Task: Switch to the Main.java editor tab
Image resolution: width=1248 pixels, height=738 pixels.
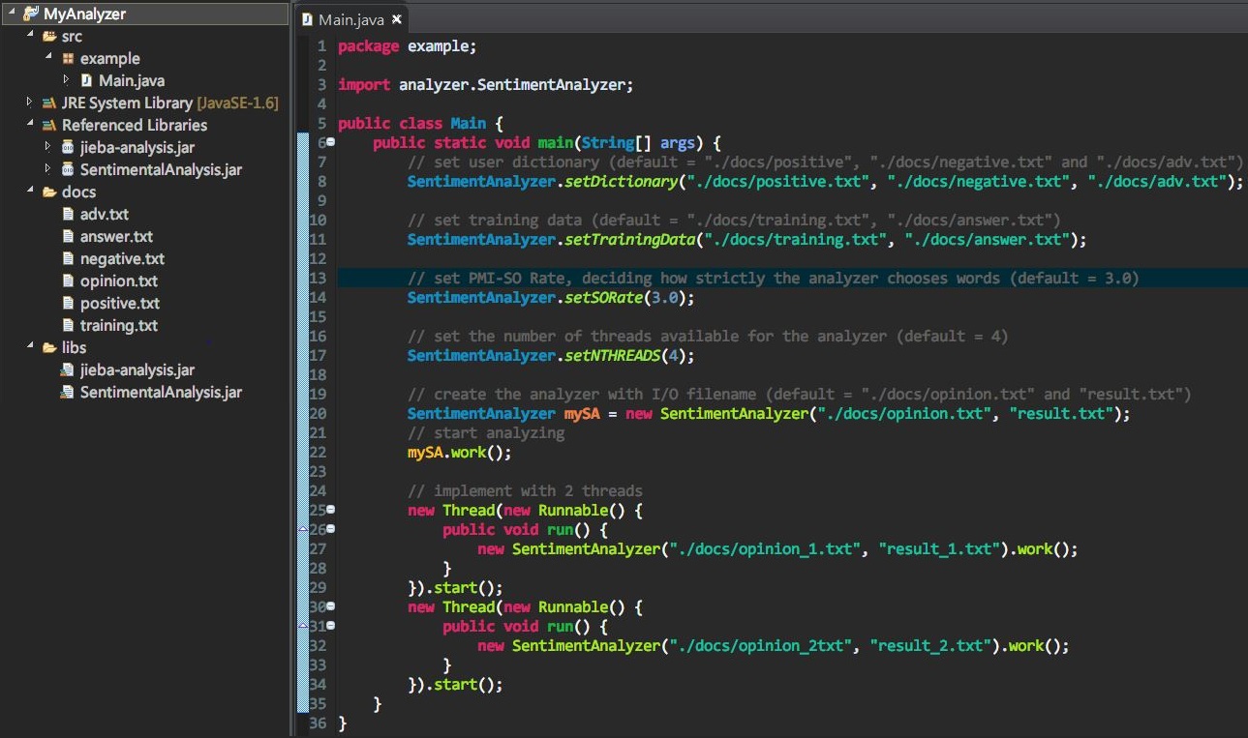Action: click(x=350, y=19)
